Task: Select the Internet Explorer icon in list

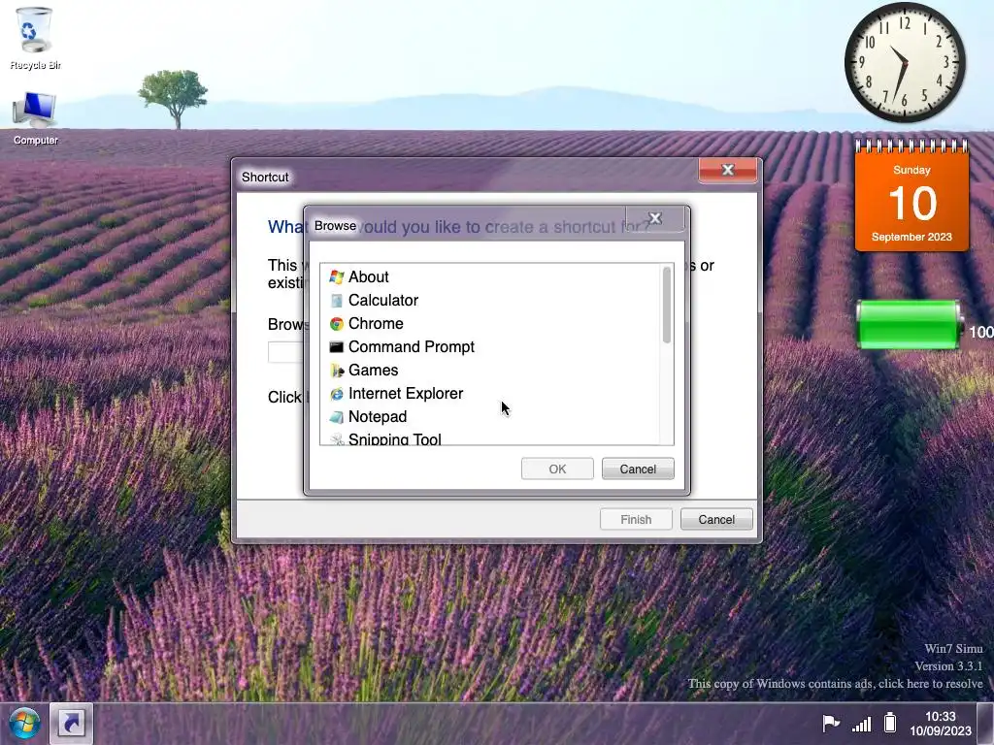Action: tap(337, 394)
